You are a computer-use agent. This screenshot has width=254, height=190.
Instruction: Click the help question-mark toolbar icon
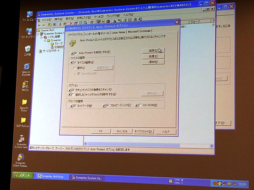92,22
